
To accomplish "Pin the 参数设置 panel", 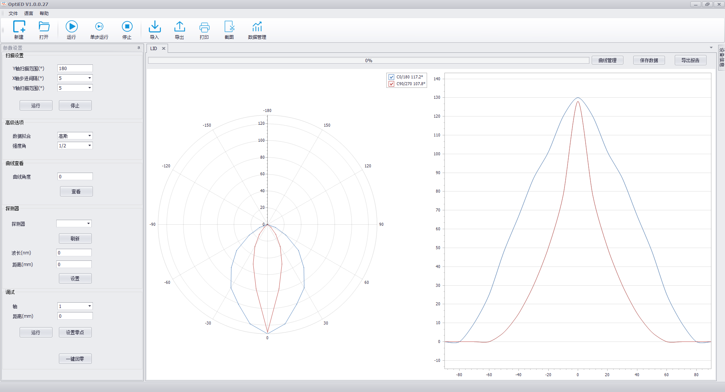I will tap(139, 48).
